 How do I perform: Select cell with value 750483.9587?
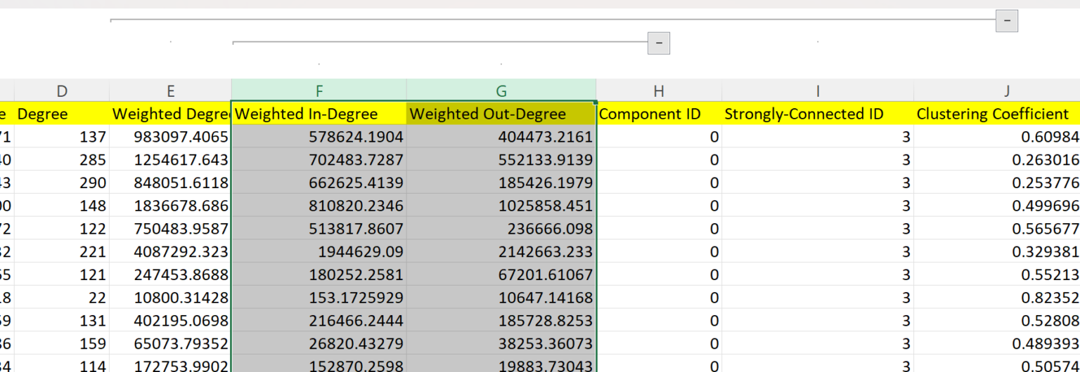[x=170, y=228]
